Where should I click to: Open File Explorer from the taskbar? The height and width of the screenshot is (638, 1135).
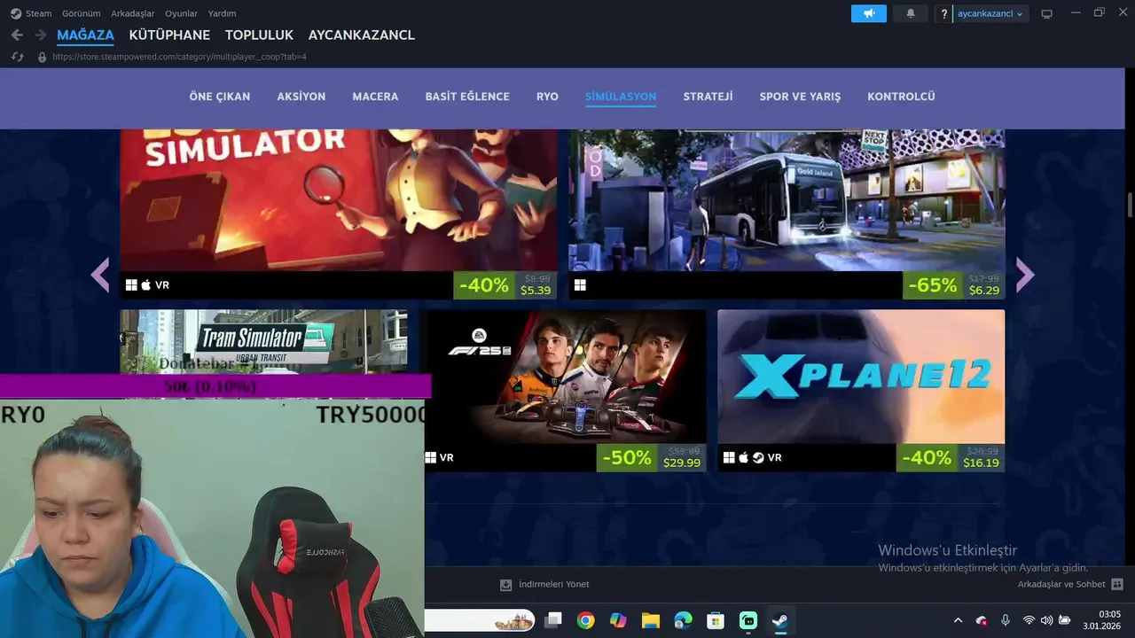point(651,620)
